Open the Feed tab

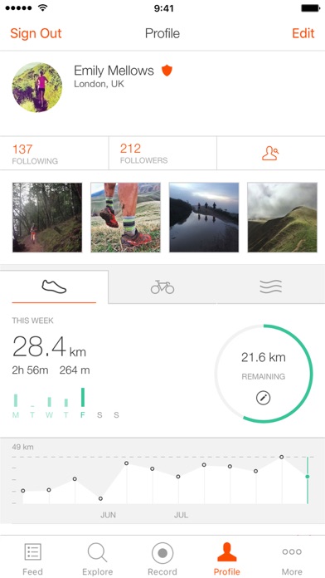coord(32,558)
